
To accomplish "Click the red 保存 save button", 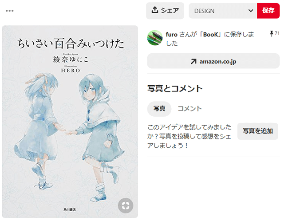I will tap(268, 11).
